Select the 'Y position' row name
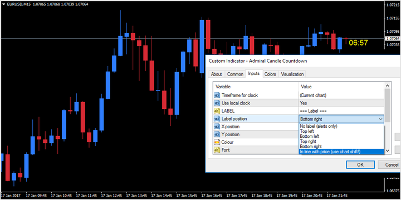 pyautogui.click(x=231, y=134)
